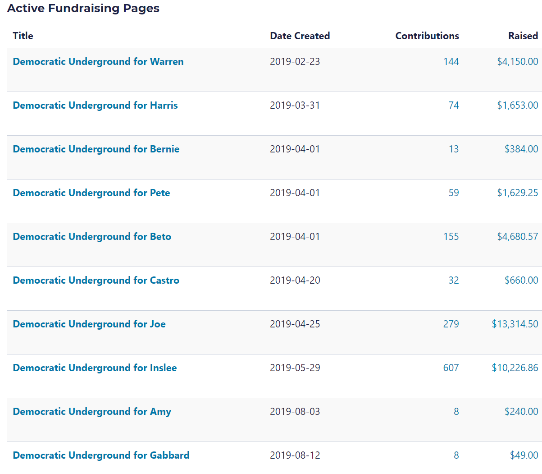This screenshot has height=474, width=542.
Task: Open Democratic Underground for Inslee page
Action: coord(95,368)
